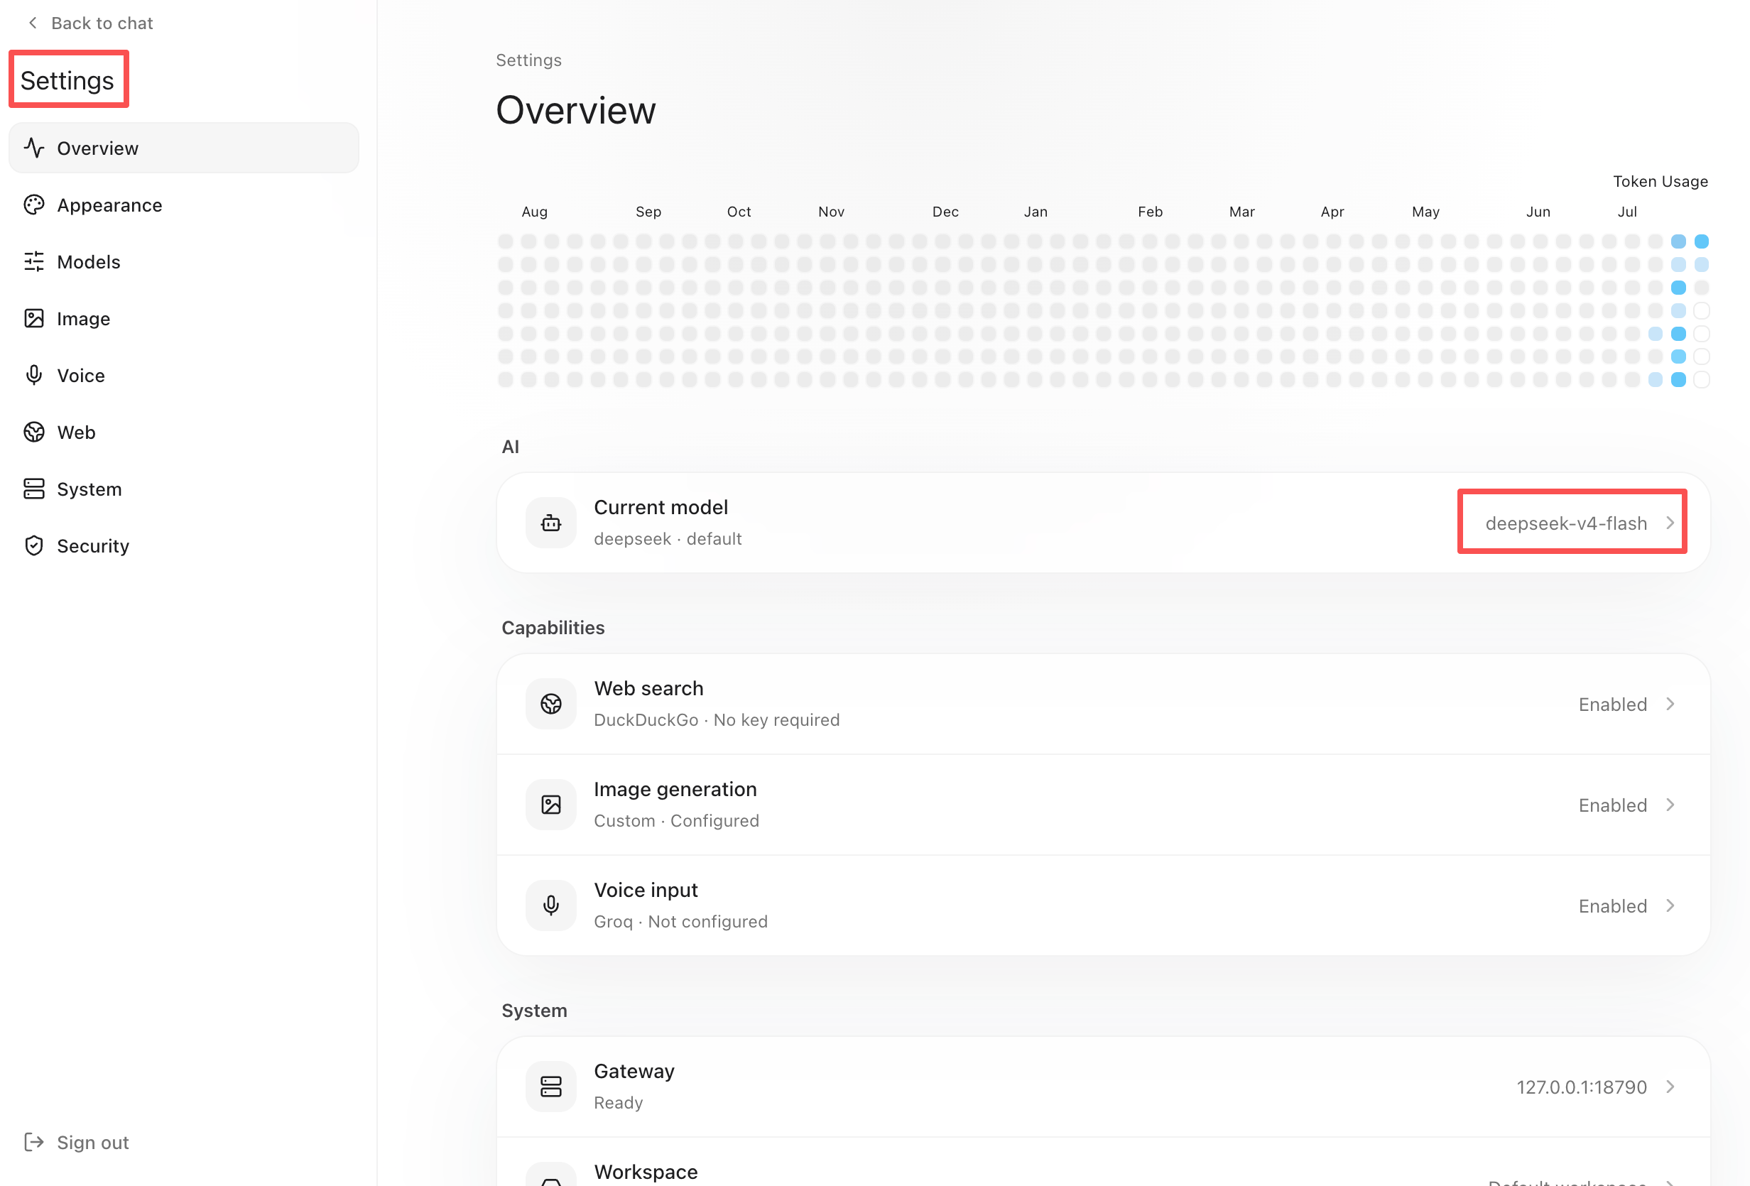Viewport: 1750px width, 1186px height.
Task: Click the Aug month label on usage chart
Action: pyautogui.click(x=534, y=212)
